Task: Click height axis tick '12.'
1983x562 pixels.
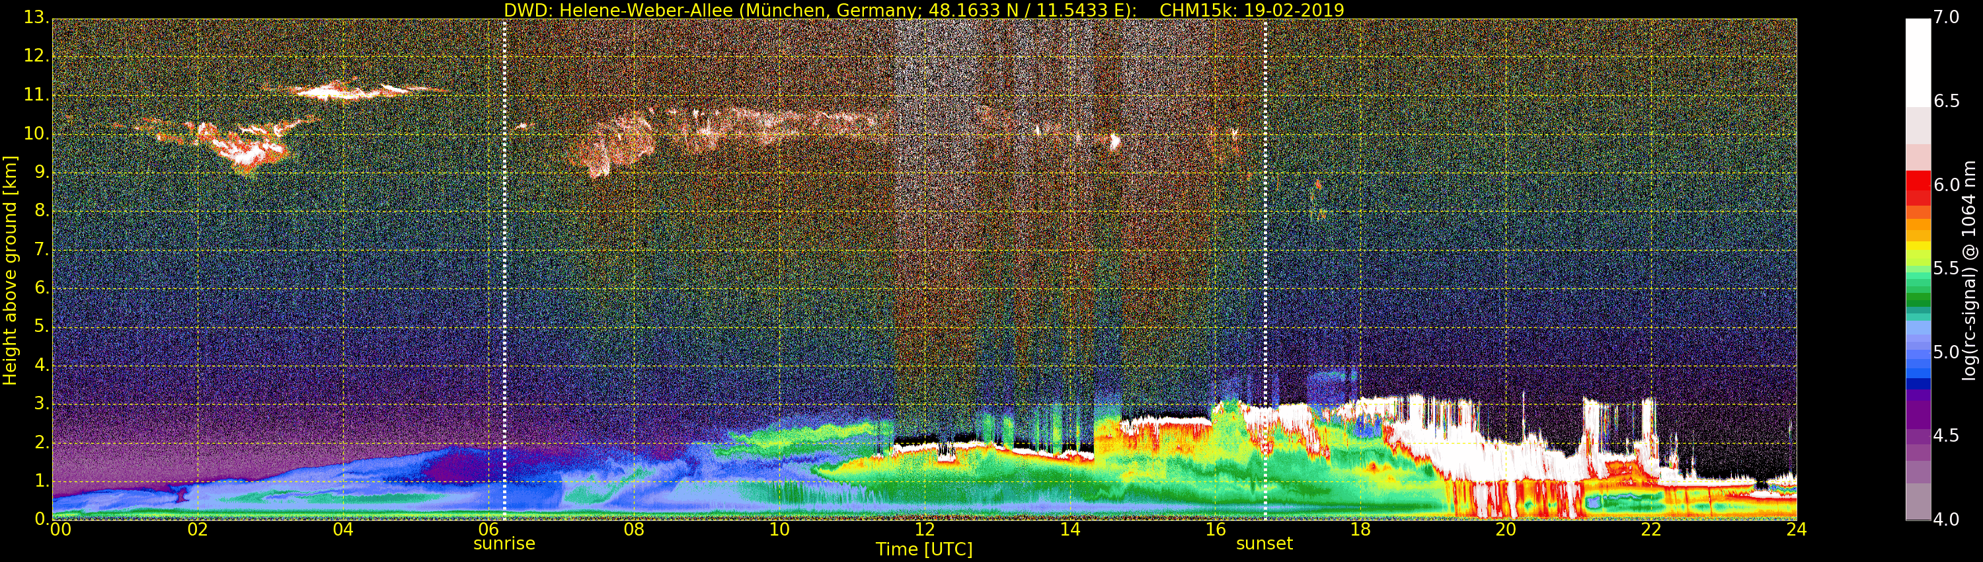Action: pyautogui.click(x=36, y=56)
